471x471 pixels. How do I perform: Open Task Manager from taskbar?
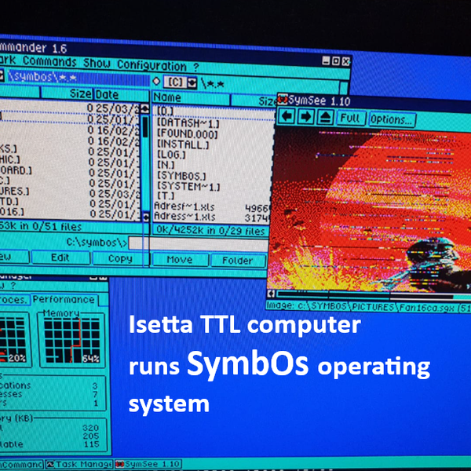[79, 464]
